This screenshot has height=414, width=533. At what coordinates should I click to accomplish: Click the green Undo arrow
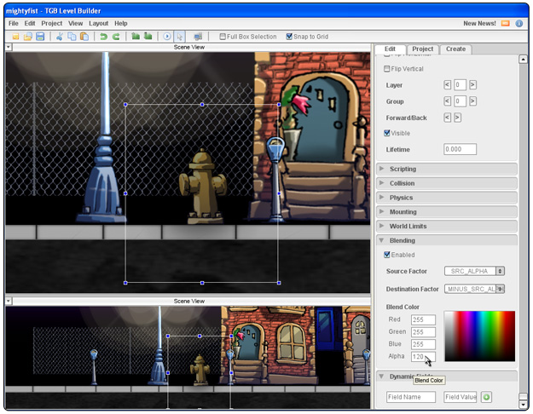pos(104,37)
